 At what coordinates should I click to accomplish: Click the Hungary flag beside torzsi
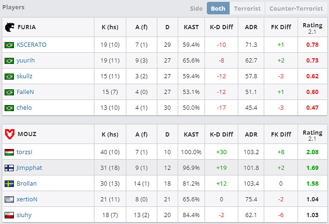[9, 152]
